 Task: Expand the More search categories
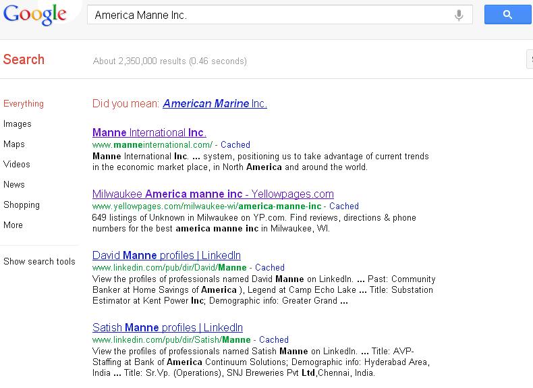click(x=13, y=225)
